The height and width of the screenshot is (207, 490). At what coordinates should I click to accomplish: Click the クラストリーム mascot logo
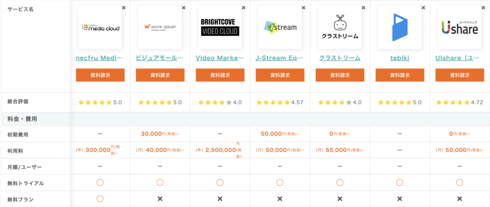[x=340, y=28]
